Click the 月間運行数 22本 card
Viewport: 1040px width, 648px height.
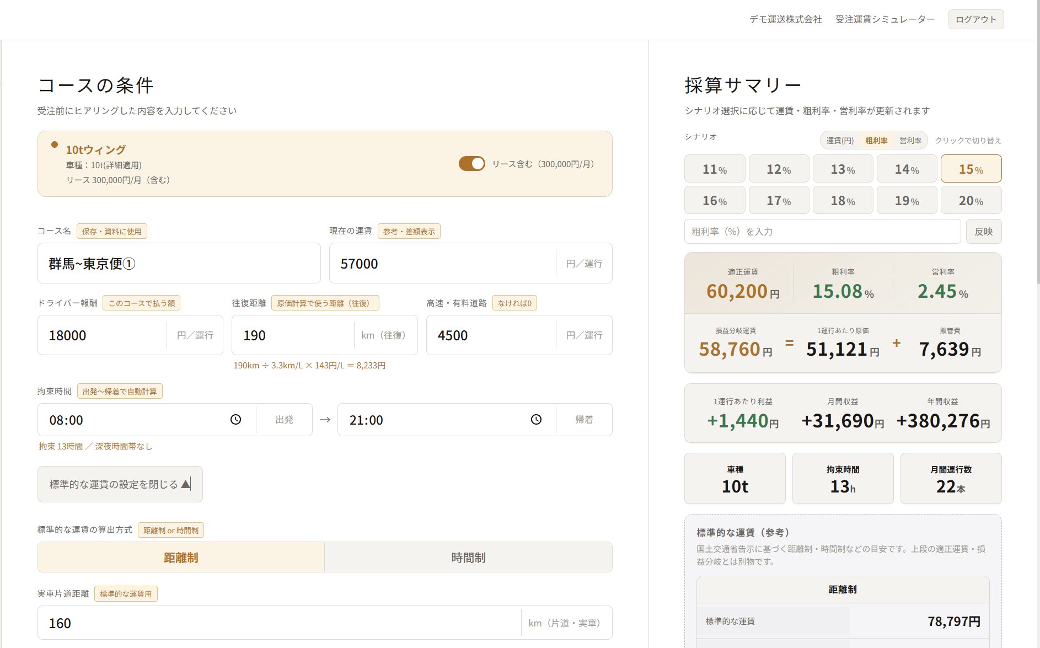(951, 478)
